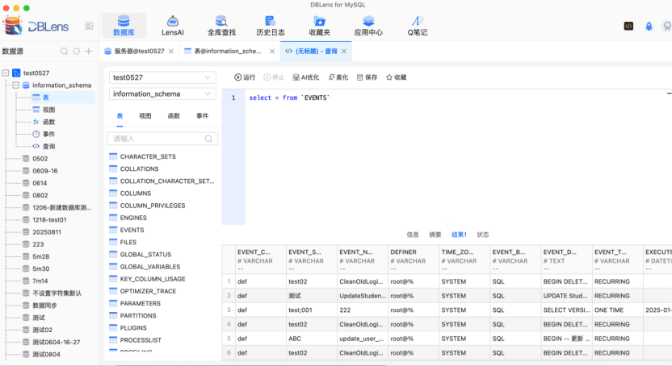The width and height of the screenshot is (672, 366).
Task: Select database 0502 in the tree
Action: pos(40,159)
